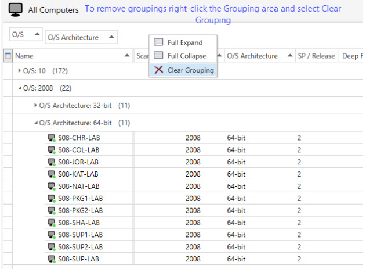366x269 pixels.
Task: Select the S08-SUP2-LAB name
Action: [80, 247]
